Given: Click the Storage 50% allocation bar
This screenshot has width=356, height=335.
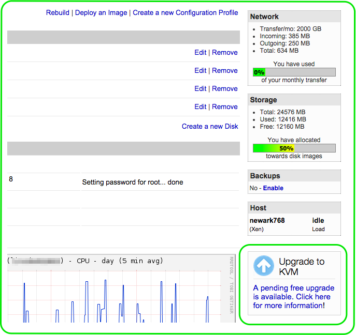Looking at the screenshot, I should [294, 148].
